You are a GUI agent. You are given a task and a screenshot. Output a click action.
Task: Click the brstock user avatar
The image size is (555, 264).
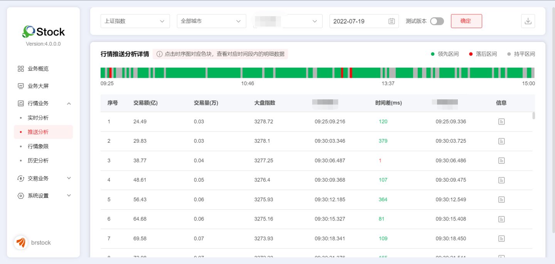[21, 242]
